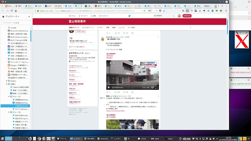This screenshot has height=141, width=251.
Task: Open the search options three-dot menu
Action: (190, 27)
